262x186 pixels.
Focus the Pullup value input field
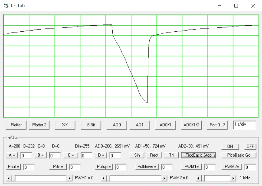(x=121, y=167)
